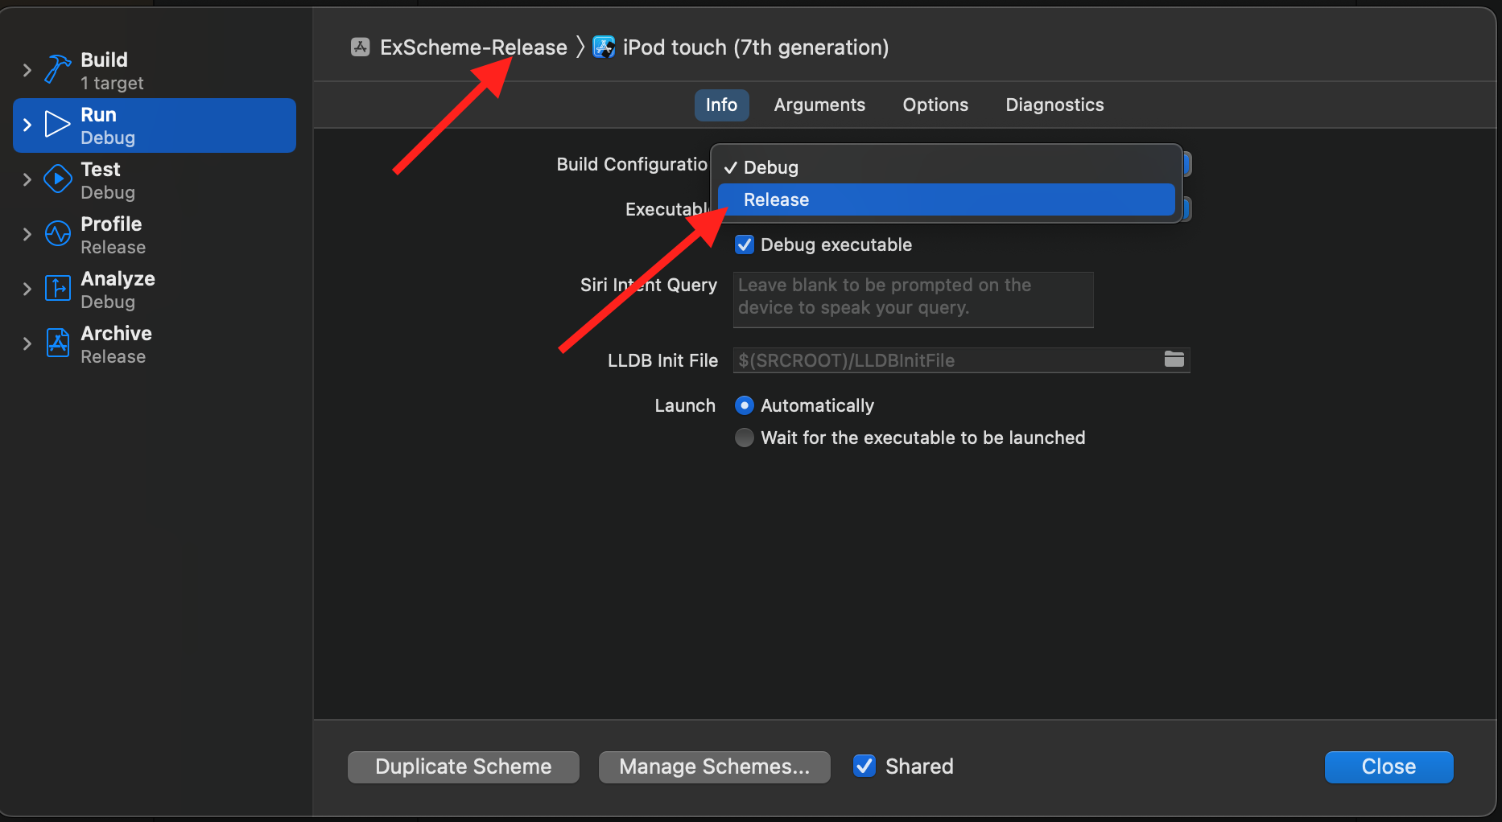Select the ExScheme-Release scheme name in breadcrumb
This screenshot has height=822, width=1502.
[473, 47]
